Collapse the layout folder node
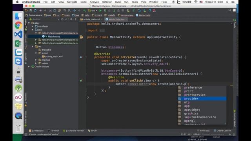The width and height of the screenshot is (251, 141). (x=36, y=53)
